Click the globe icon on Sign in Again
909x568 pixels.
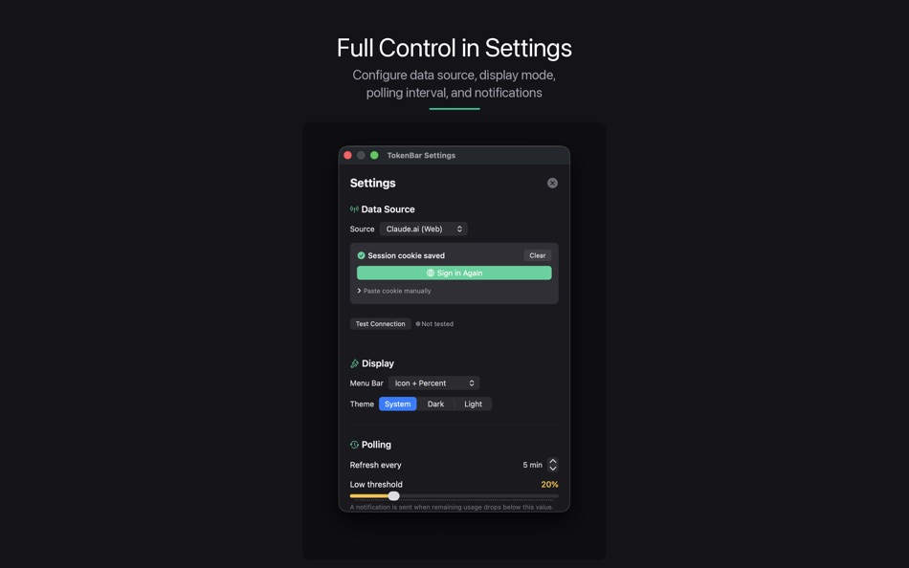pyautogui.click(x=431, y=273)
